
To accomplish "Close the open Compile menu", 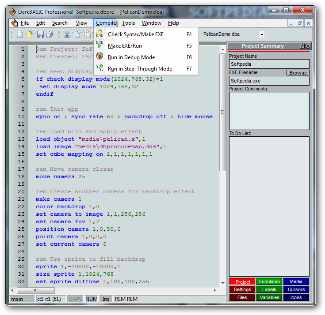I will click(x=106, y=23).
